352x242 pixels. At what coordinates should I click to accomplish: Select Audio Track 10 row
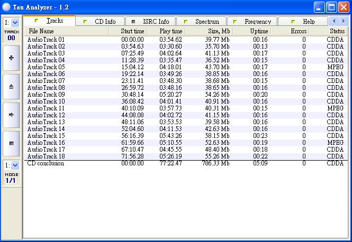point(186,101)
